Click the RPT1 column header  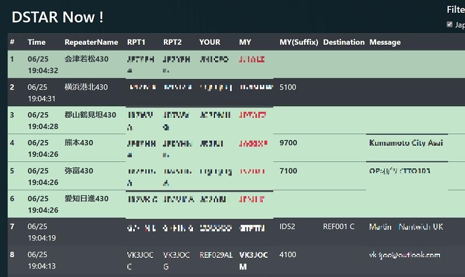click(136, 42)
